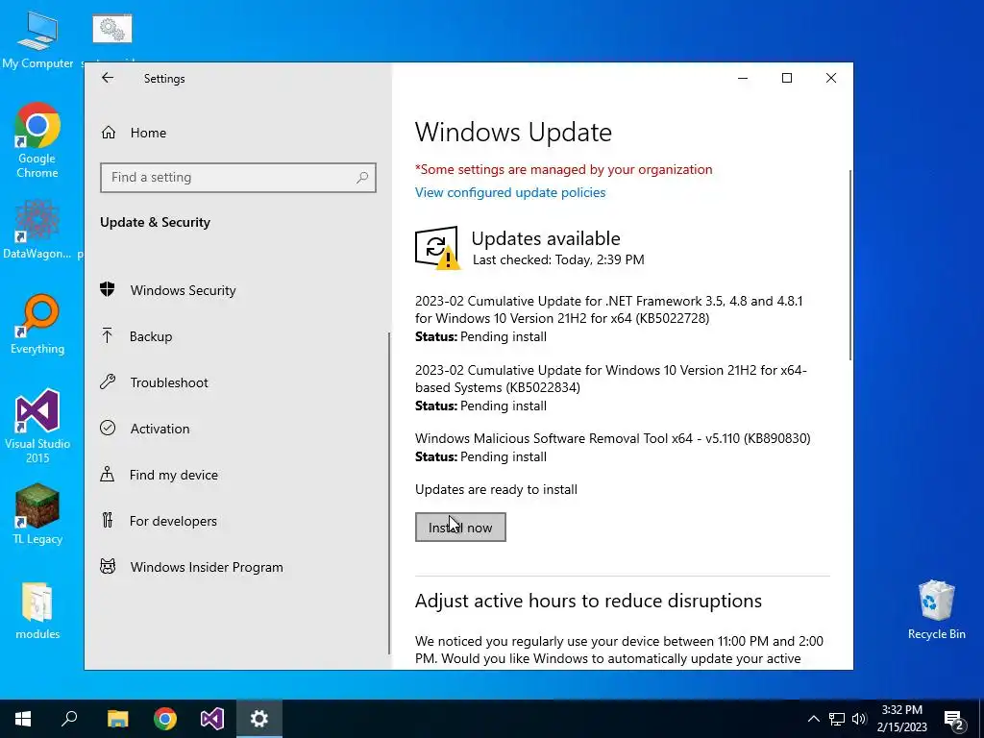Select the Visual Studio 2015 desktop shortcut
Viewport: 984px width, 738px height.
37,427
